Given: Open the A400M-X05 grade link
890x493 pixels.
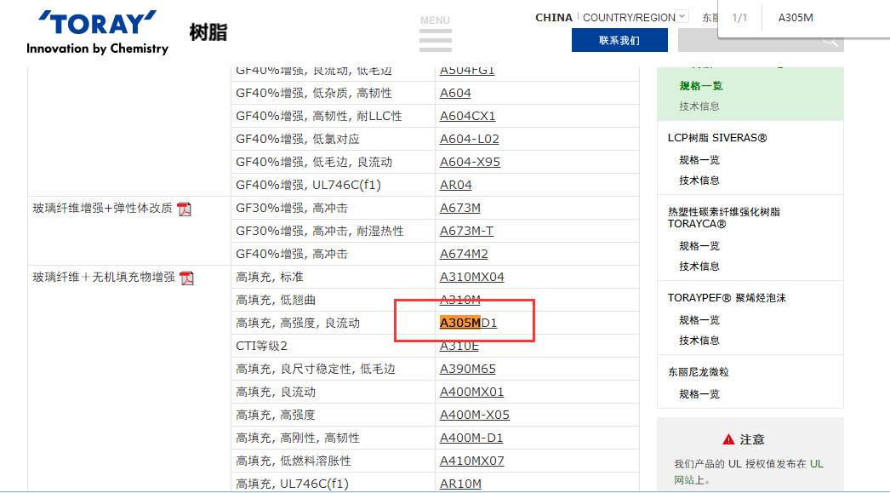Looking at the screenshot, I should pos(474,415).
